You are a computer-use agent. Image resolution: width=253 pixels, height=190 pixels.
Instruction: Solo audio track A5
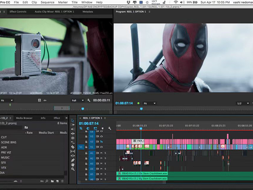pos(105,174)
